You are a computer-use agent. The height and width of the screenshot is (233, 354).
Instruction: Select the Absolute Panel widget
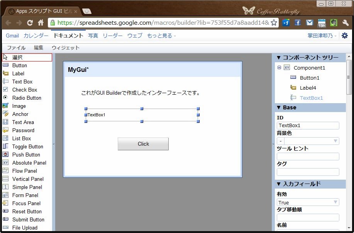29,163
